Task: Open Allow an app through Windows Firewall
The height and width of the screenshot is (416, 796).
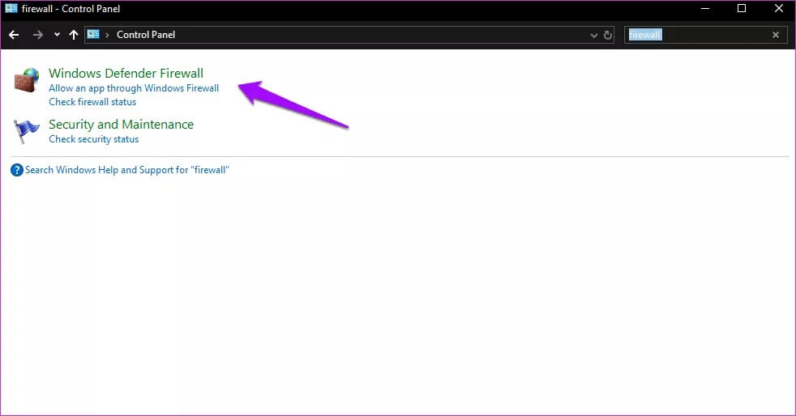Action: (134, 88)
